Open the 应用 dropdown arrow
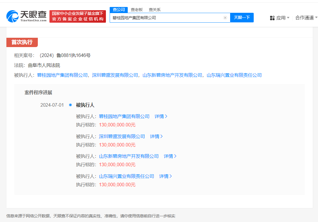 [x=288, y=18]
